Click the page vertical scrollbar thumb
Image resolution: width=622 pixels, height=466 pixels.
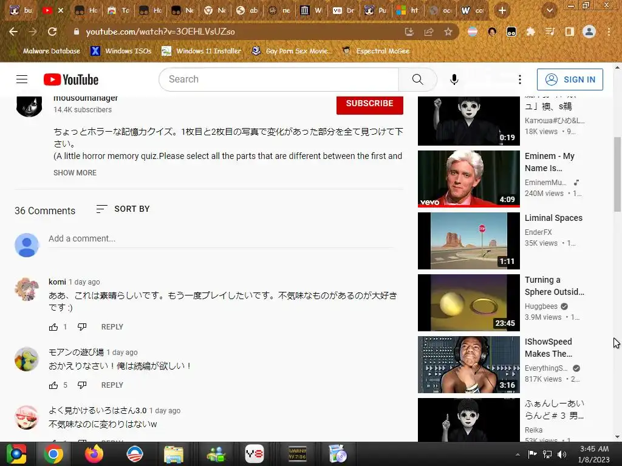click(x=617, y=174)
